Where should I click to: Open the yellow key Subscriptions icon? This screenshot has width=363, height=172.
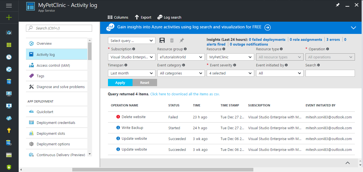[x=9, y=130]
